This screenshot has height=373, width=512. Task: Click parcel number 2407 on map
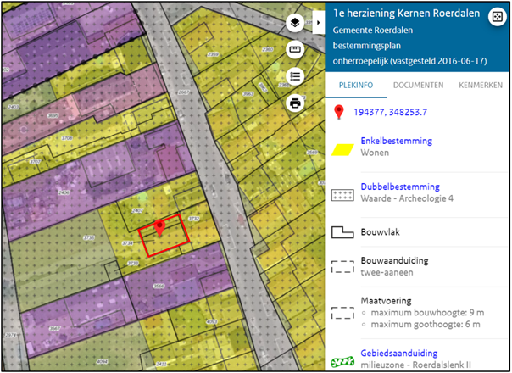tap(137, 211)
